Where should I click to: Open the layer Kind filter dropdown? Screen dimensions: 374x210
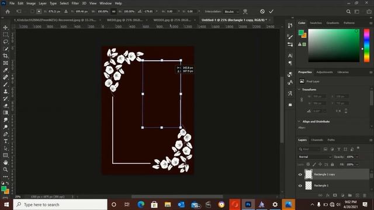point(309,149)
